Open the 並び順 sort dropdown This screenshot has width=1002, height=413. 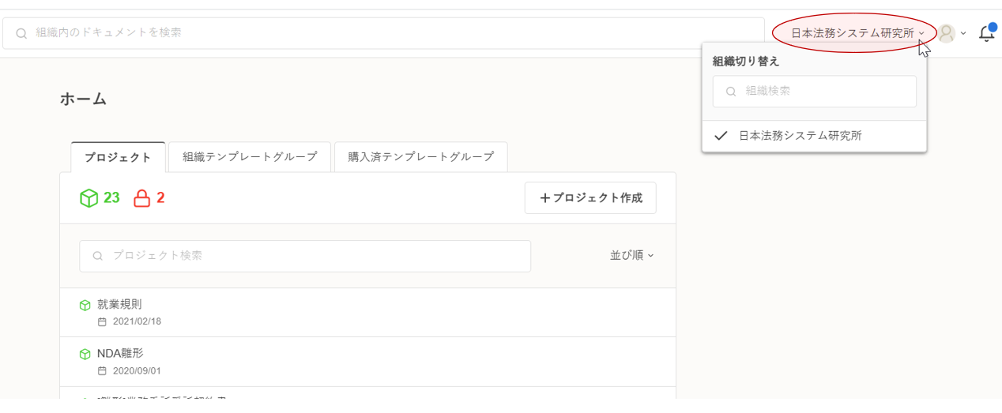click(x=631, y=256)
